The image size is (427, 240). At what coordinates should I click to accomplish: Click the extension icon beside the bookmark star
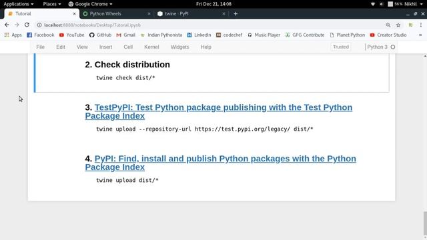click(x=410, y=25)
